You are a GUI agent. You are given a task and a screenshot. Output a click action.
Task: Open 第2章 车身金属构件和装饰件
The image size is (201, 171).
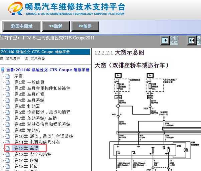click(42, 88)
